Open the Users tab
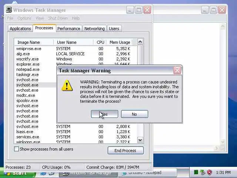The width and height of the screenshot is (237, 178). pos(114,29)
